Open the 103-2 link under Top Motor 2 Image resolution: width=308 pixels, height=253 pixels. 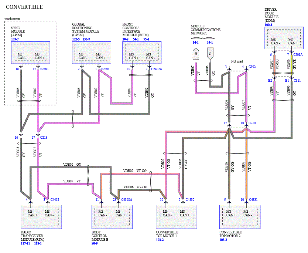click(223, 240)
